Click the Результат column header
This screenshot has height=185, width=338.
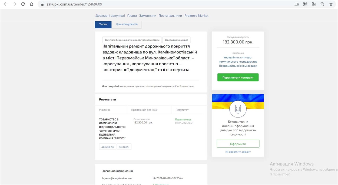pyautogui.click(x=182, y=110)
